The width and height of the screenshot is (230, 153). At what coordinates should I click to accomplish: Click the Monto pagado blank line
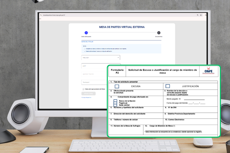coord(194,99)
